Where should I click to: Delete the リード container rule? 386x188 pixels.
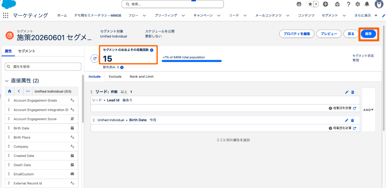(353, 92)
